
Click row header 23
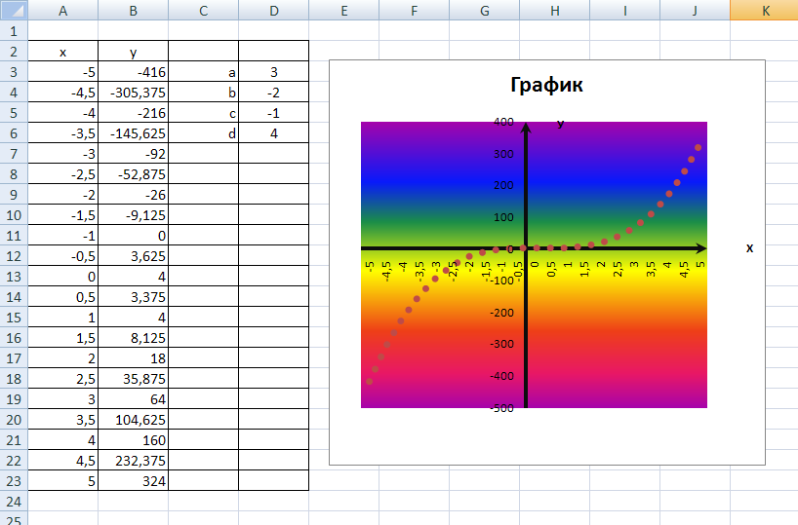(14, 481)
